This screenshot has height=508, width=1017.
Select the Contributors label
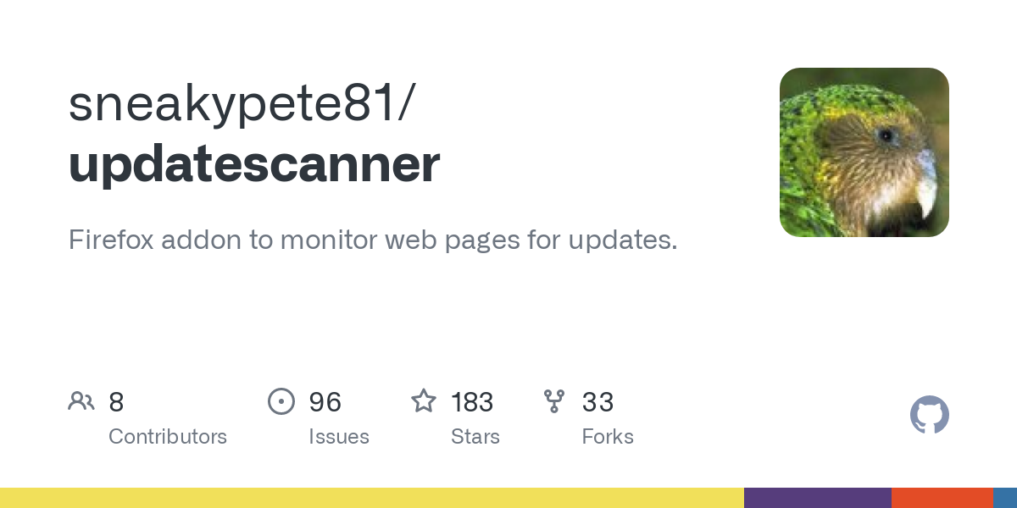click(x=168, y=437)
